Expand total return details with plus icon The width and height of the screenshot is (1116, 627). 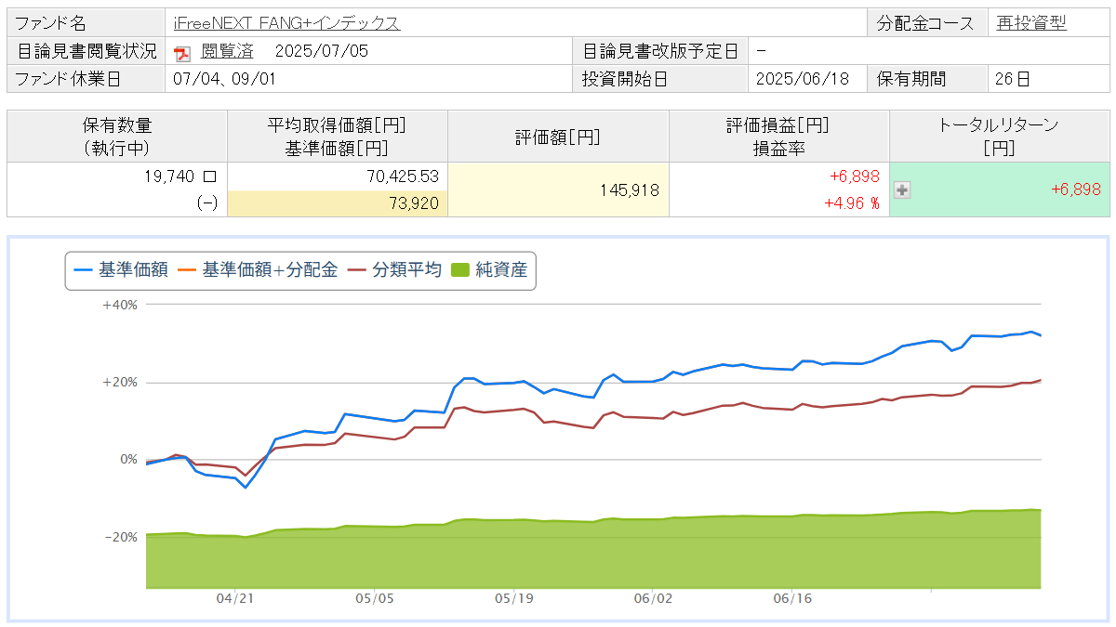[x=901, y=189]
